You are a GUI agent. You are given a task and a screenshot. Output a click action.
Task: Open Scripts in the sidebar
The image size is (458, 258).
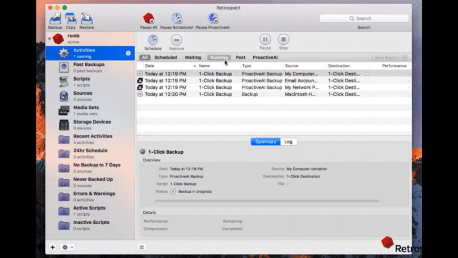[x=90, y=82]
